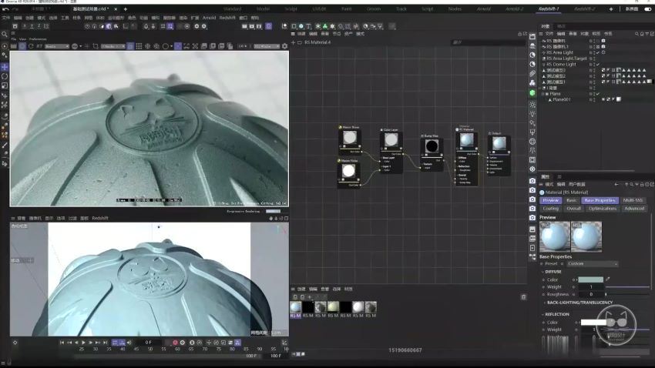Toggle visibility dots of Plane001 object
655x368 pixels.
pyautogui.click(x=593, y=99)
